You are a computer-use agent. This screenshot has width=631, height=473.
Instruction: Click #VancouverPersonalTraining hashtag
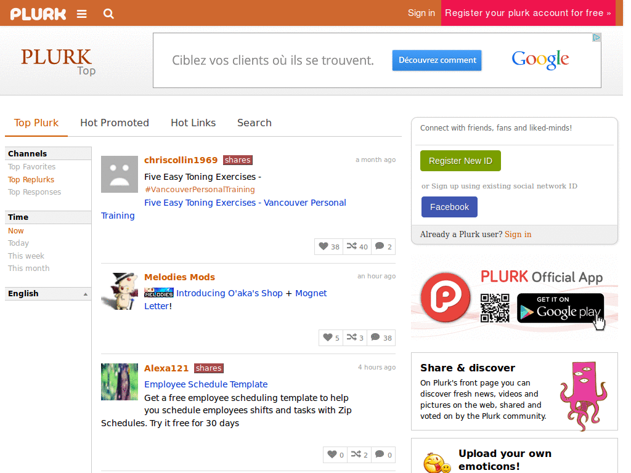pyautogui.click(x=200, y=190)
